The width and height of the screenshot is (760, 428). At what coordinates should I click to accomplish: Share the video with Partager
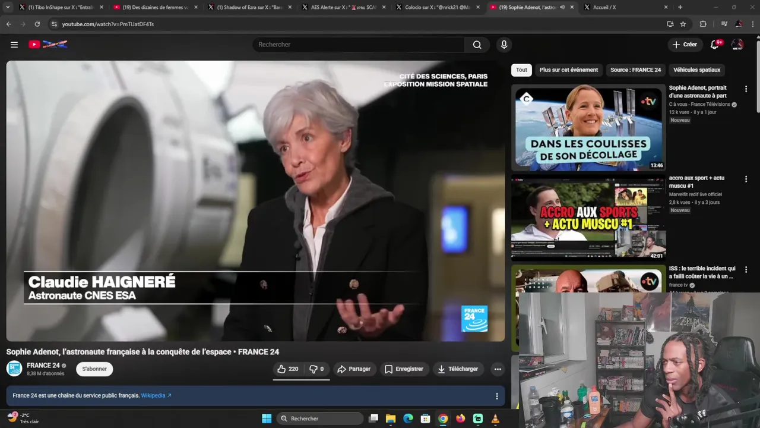pos(354,369)
